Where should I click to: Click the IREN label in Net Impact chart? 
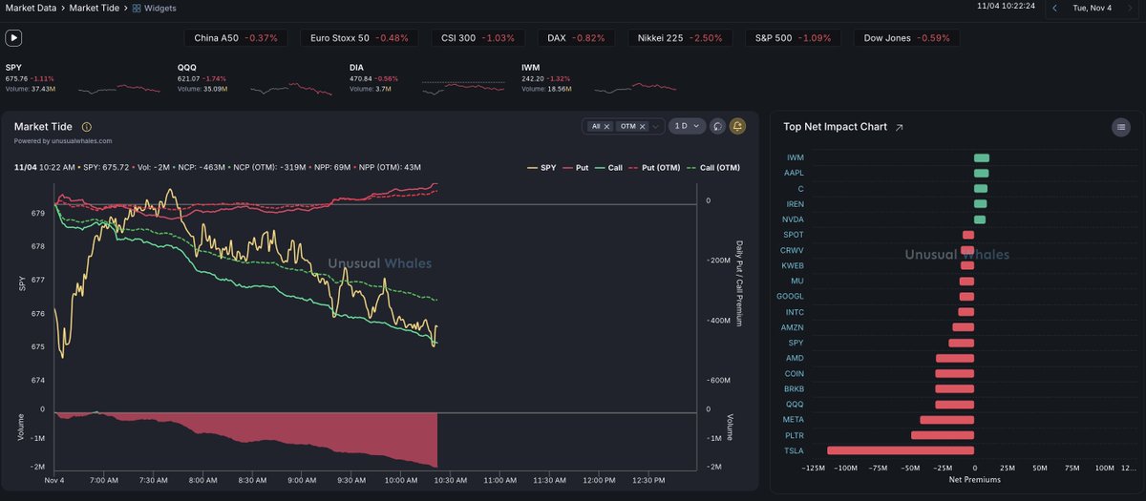click(795, 203)
